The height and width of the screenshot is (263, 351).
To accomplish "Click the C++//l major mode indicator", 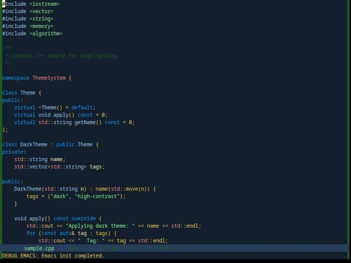I will click(142, 248).
